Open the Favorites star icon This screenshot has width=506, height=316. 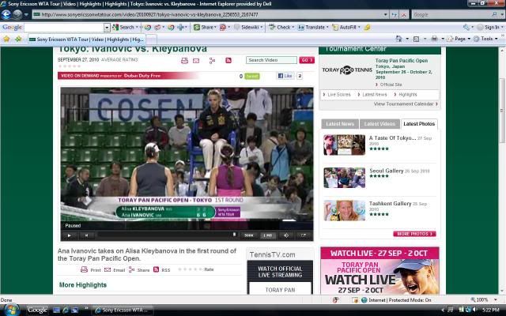point(6,39)
